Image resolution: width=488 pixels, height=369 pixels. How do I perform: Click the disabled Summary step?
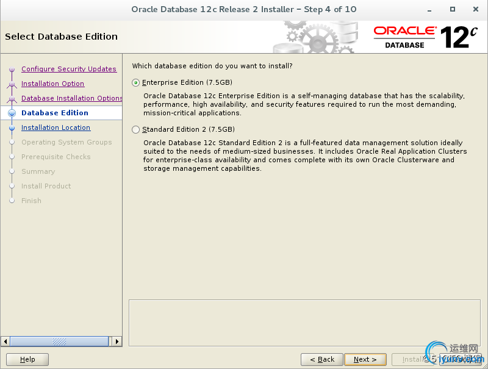(38, 171)
